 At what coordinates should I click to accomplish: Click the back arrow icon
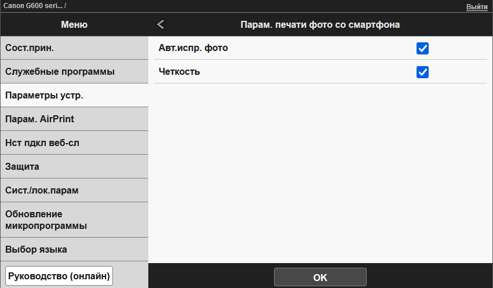click(x=160, y=24)
